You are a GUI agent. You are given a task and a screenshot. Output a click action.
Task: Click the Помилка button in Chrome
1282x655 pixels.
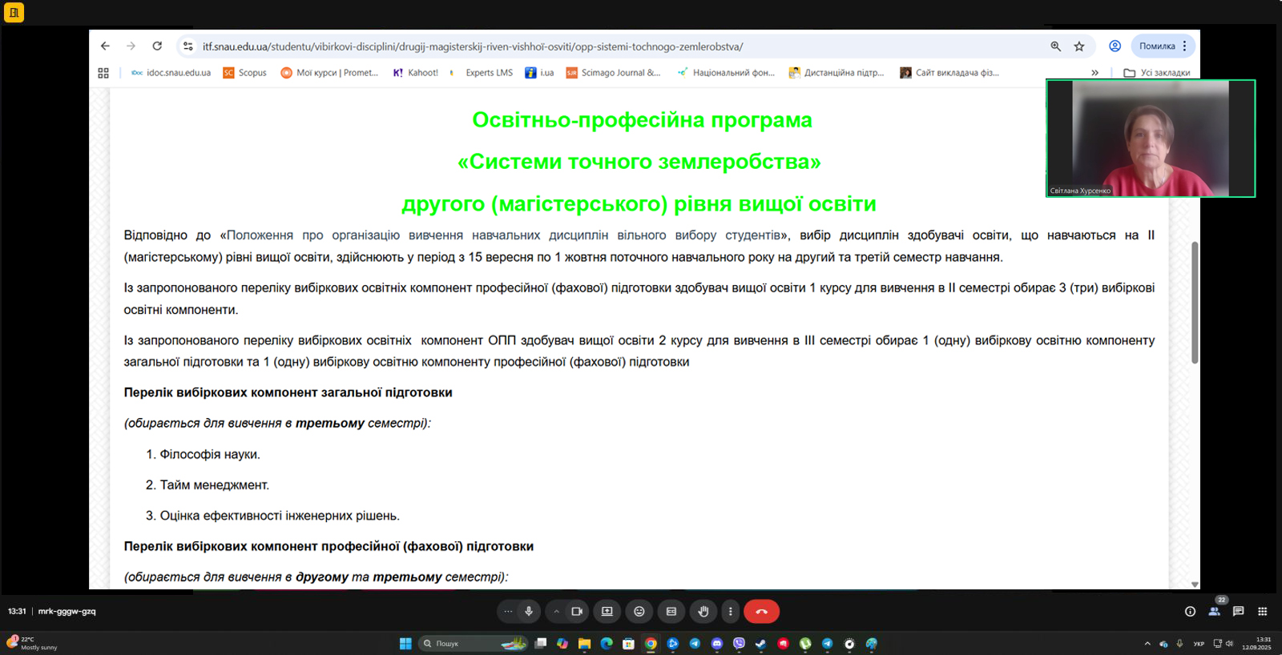tap(1163, 46)
